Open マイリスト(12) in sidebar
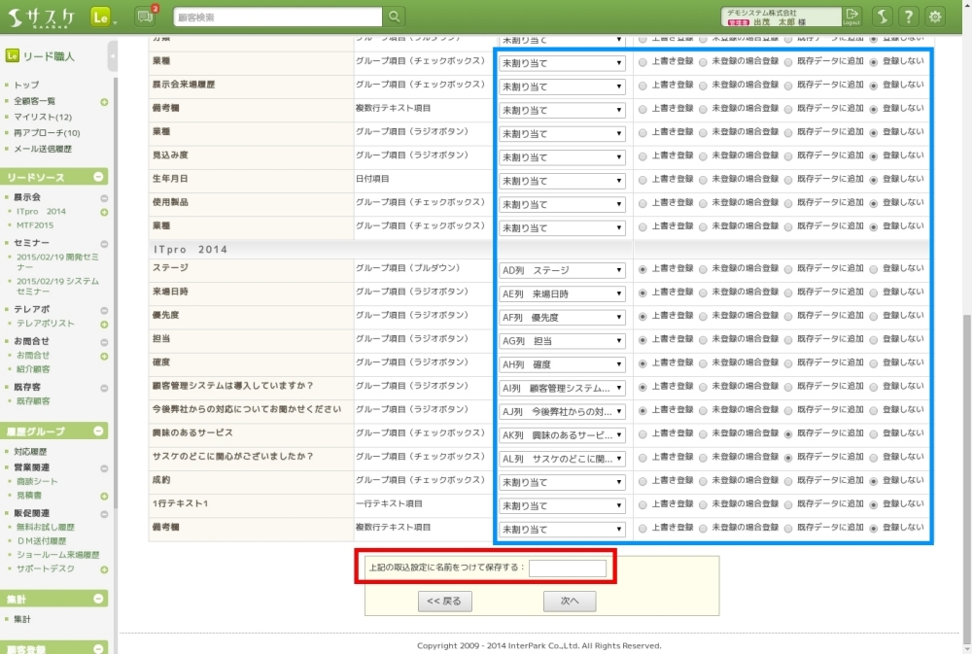This screenshot has height=654, width=972. (43, 117)
